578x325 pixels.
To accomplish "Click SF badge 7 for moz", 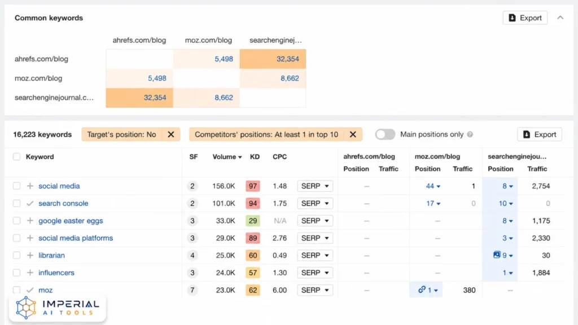I will (x=192, y=290).
